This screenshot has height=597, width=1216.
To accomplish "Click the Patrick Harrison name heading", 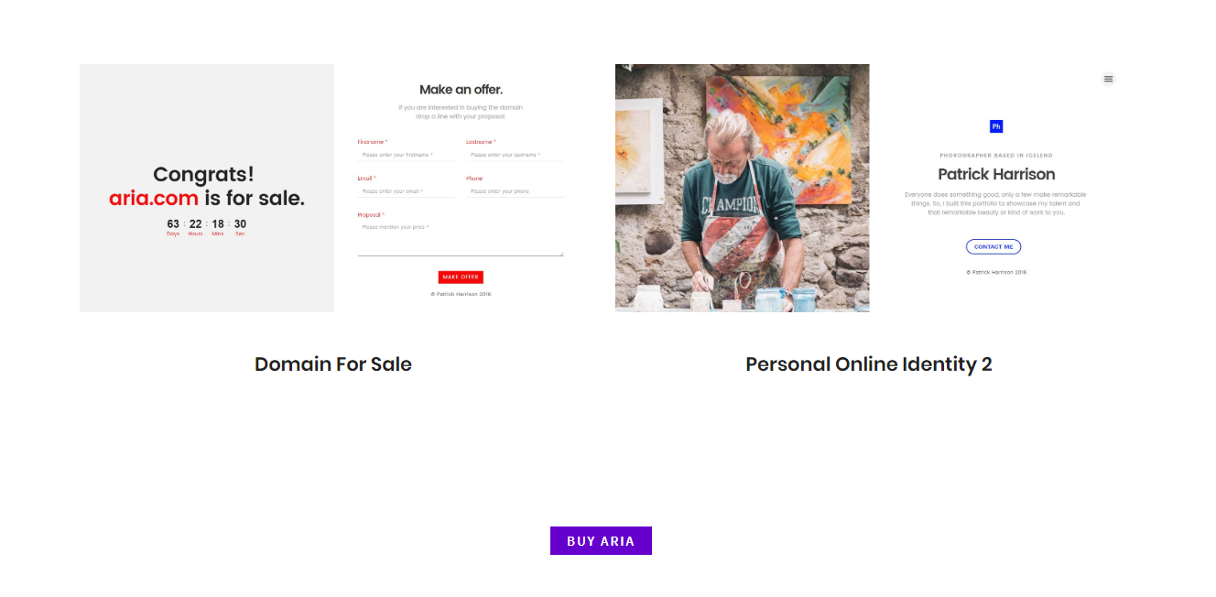I will pyautogui.click(x=996, y=174).
